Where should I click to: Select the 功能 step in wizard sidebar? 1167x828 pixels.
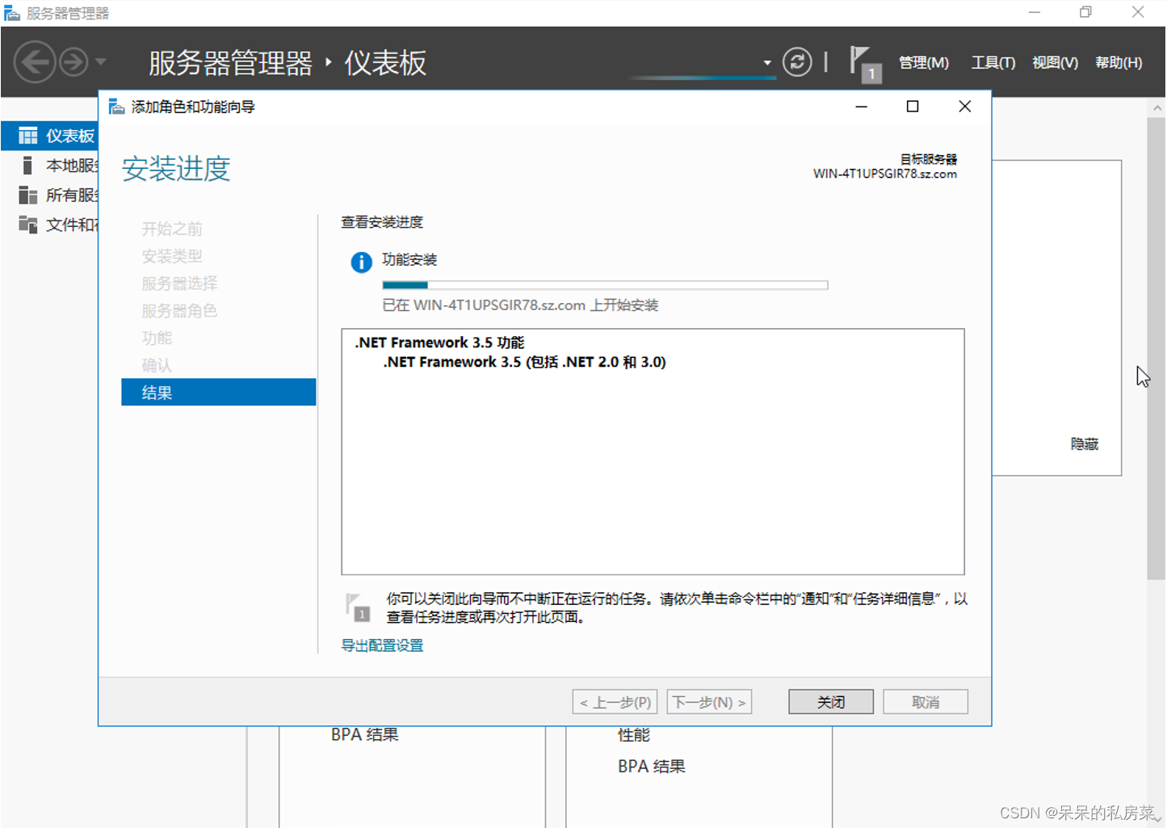coord(157,338)
